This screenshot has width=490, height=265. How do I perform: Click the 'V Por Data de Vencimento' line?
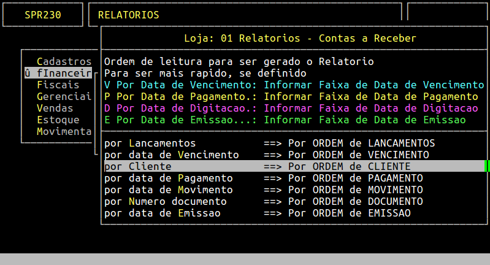pyautogui.click(x=294, y=85)
